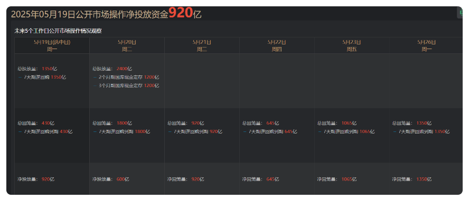Click 净投放量 600亿 in 5月20日 column
Viewport: 469px width, 199px height.
111,179
